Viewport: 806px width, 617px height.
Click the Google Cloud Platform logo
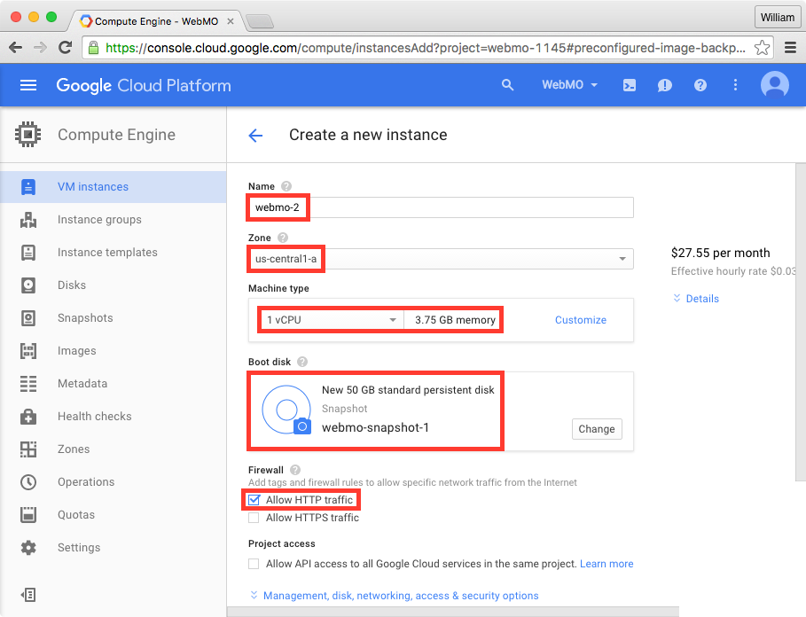click(x=144, y=85)
